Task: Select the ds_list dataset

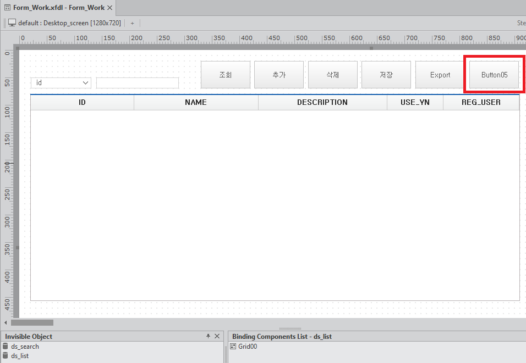Action: pyautogui.click(x=20, y=356)
